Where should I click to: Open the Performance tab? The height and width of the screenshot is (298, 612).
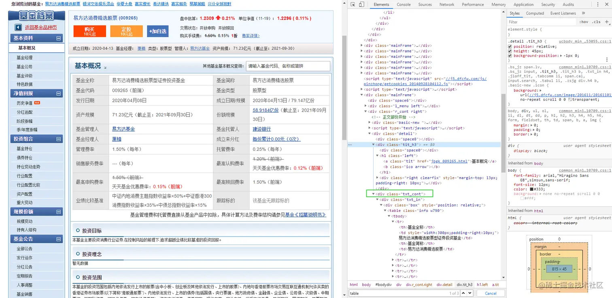(x=473, y=4)
